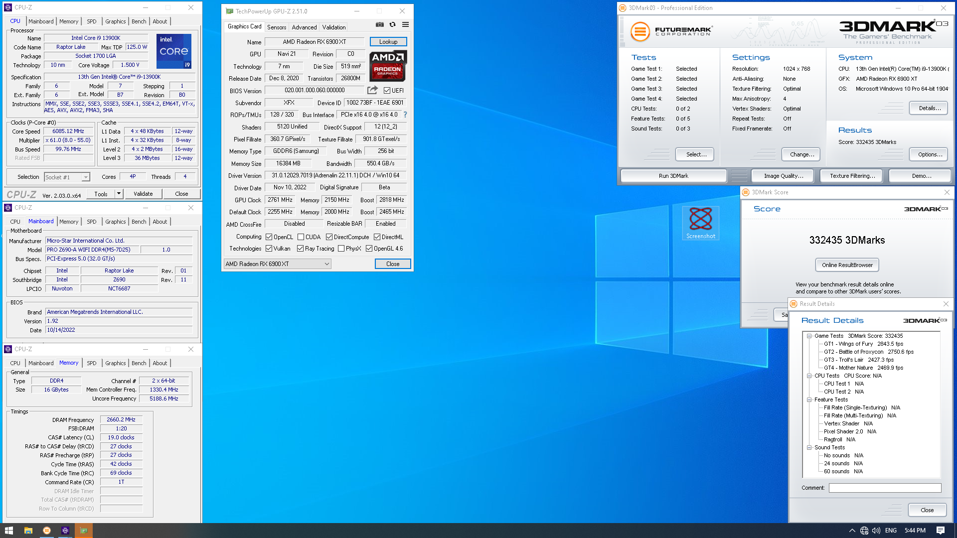
Task: Click the clock showing 5:44 PM
Action: pos(915,531)
